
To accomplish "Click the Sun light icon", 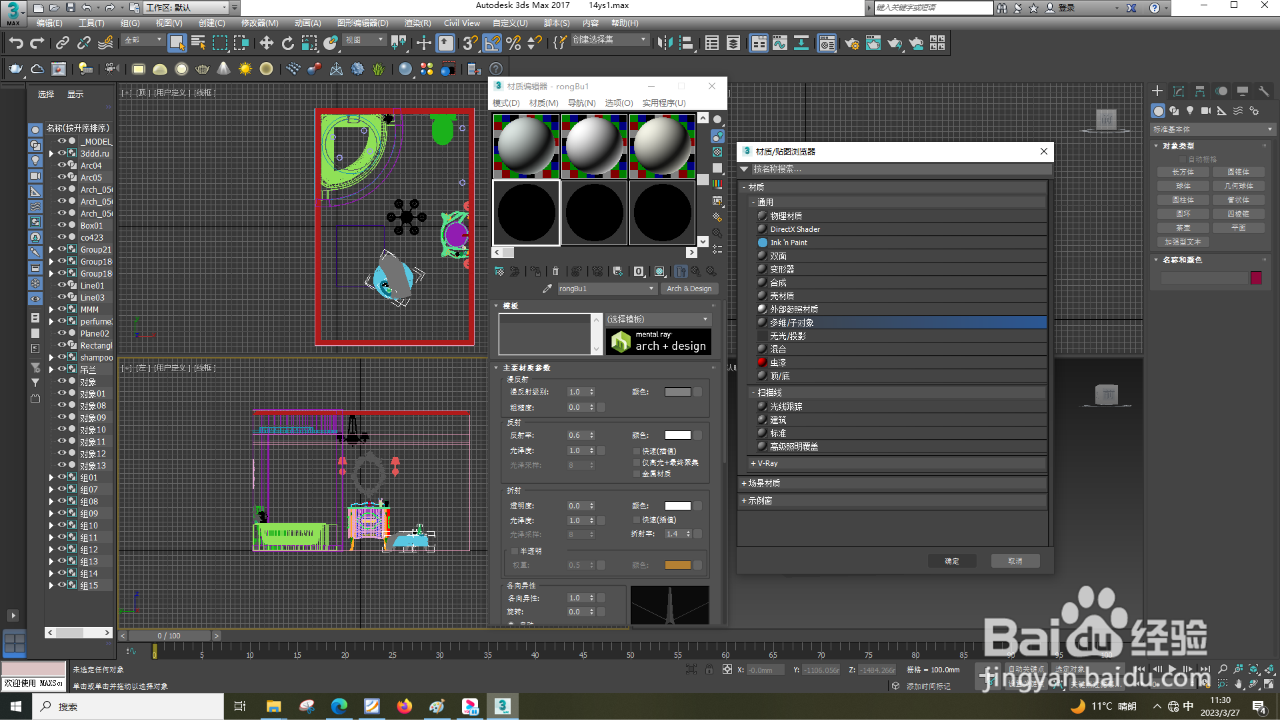I will (x=245, y=69).
